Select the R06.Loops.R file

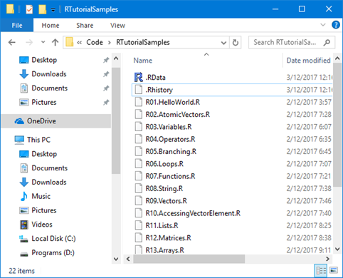pos(164,164)
